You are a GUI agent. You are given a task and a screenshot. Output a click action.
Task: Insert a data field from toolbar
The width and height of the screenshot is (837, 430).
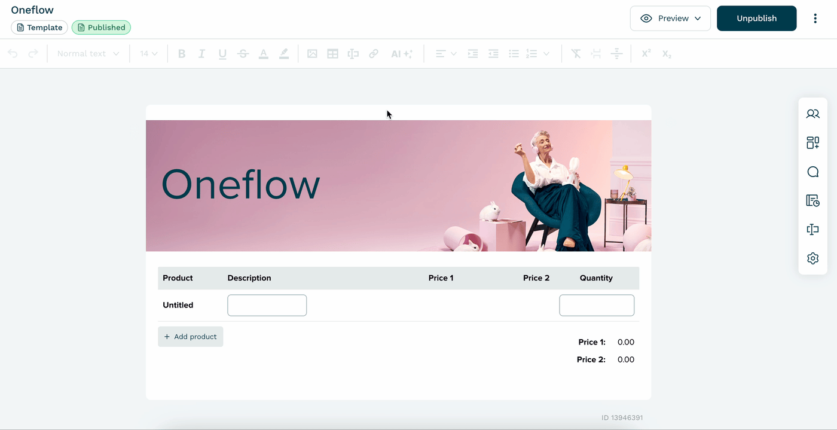[353, 54]
